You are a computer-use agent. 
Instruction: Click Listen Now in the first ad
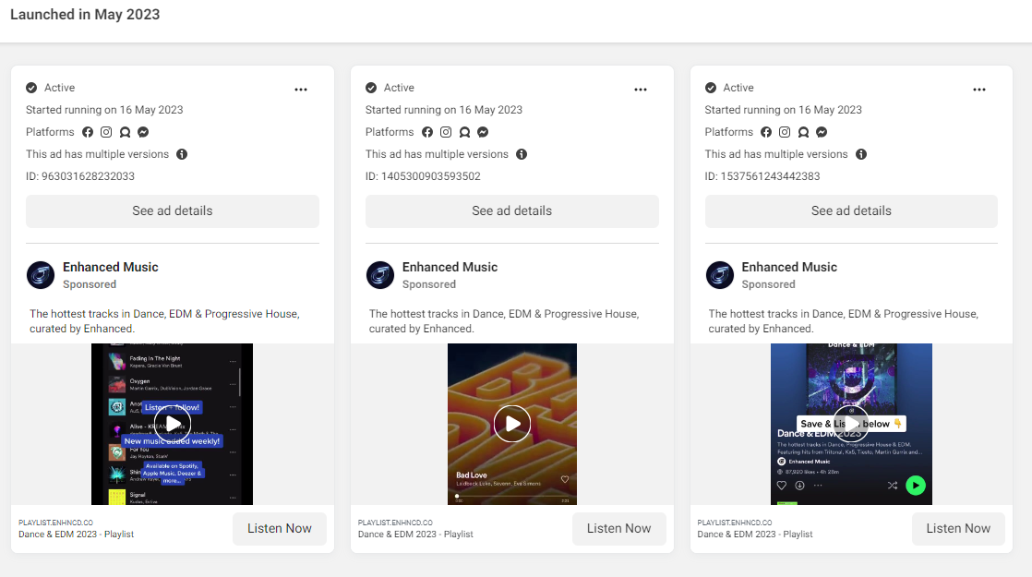click(x=279, y=528)
